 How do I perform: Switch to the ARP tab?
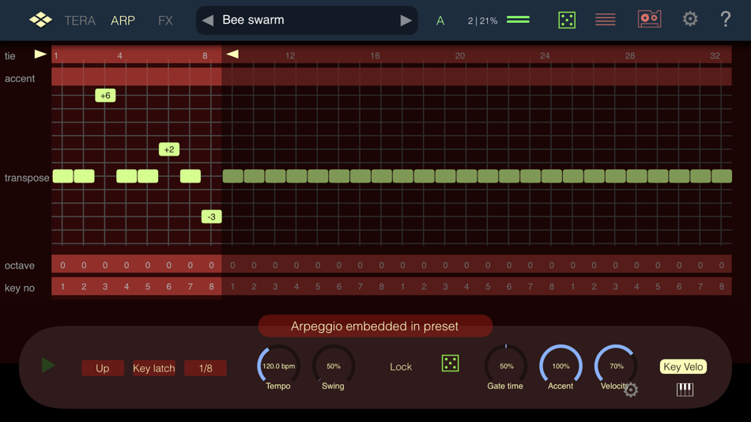(x=123, y=21)
